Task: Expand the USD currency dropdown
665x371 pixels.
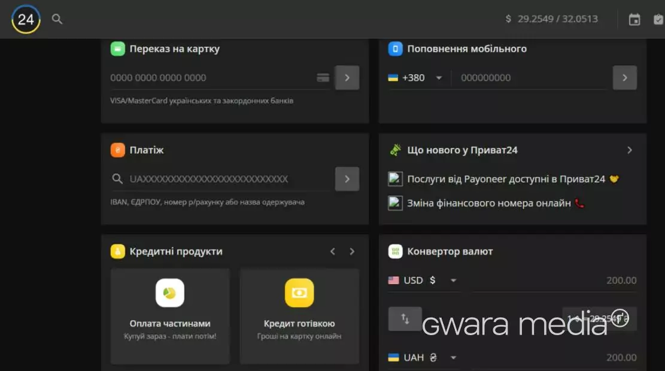Action: point(453,281)
